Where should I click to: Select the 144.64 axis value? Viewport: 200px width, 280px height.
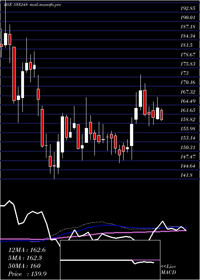188,166
